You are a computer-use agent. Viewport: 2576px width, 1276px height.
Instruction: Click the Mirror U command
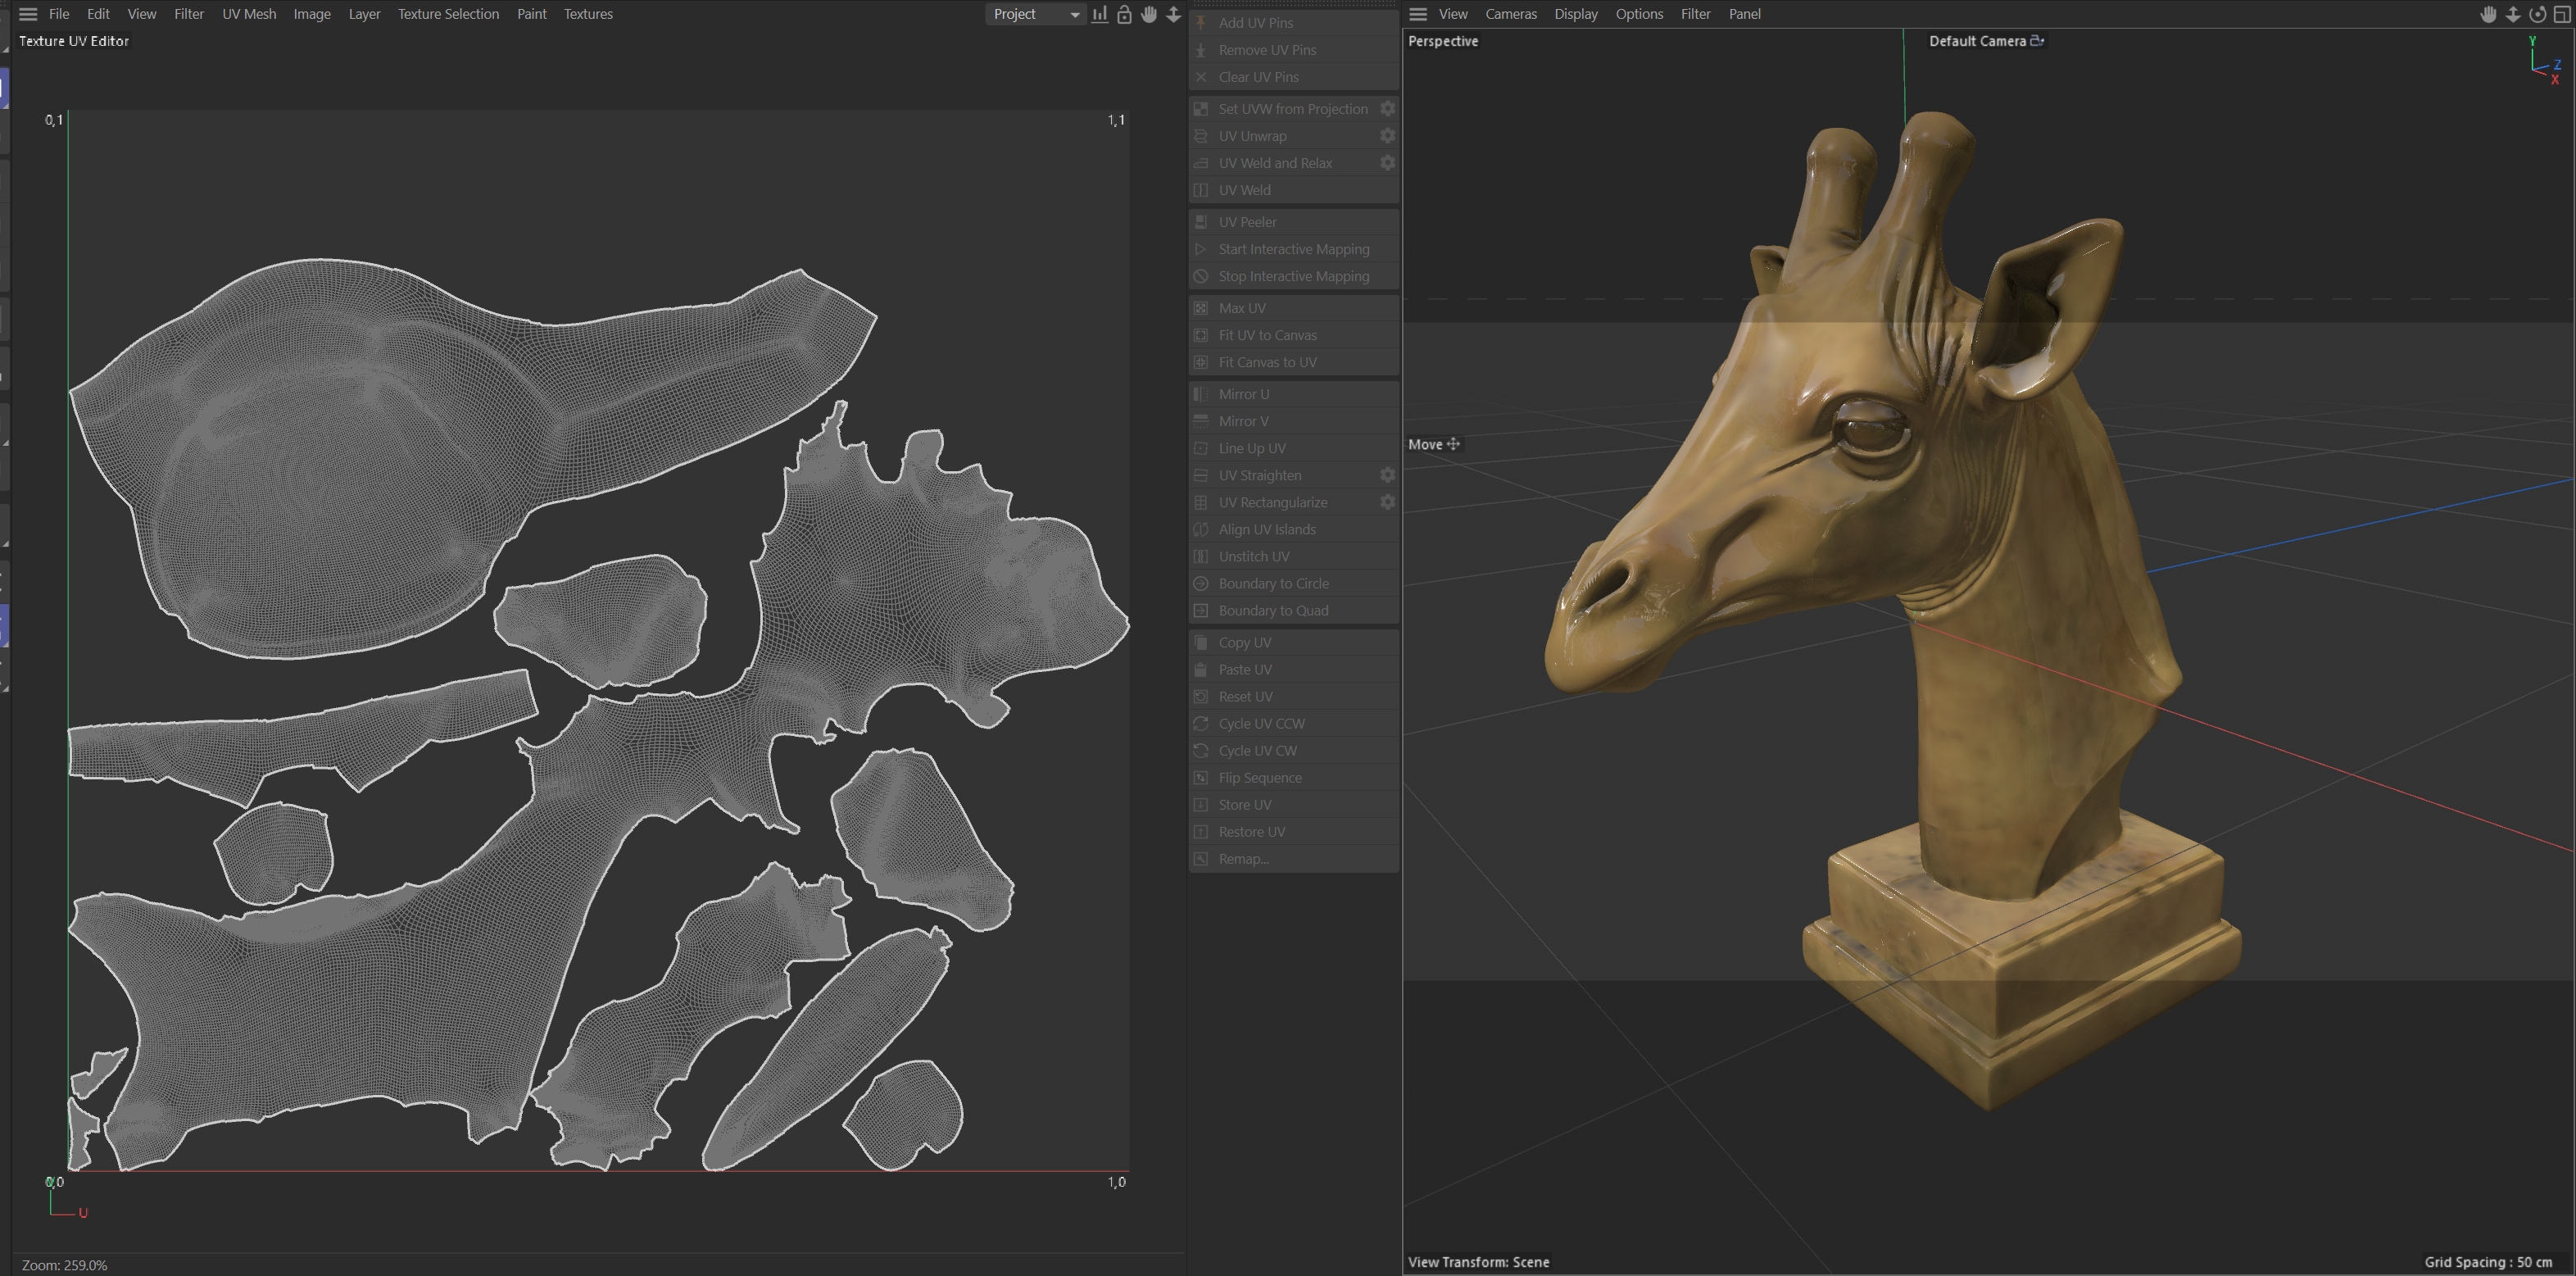pos(1243,394)
